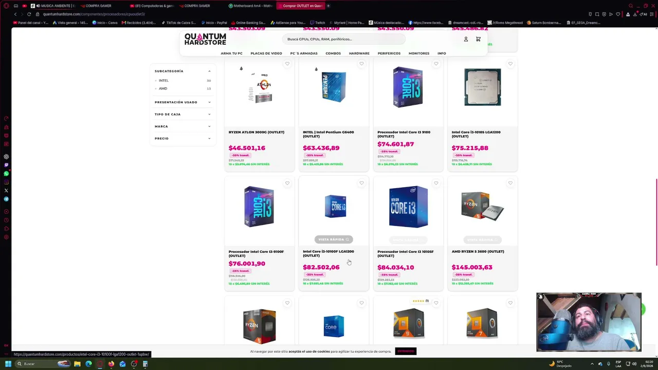Open WhatsApp in the browser sidebar
This screenshot has height=370, width=658.
point(6,174)
